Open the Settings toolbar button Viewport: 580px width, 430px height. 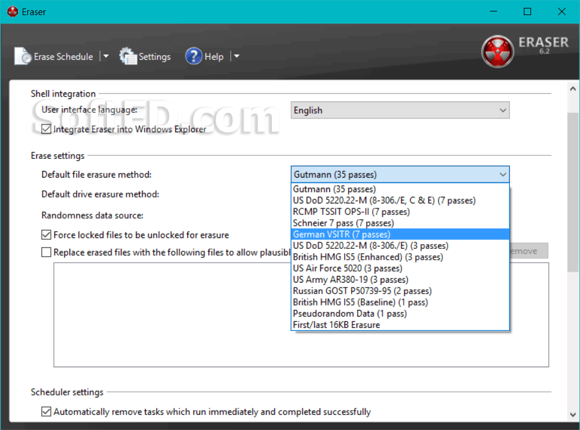[x=145, y=56]
